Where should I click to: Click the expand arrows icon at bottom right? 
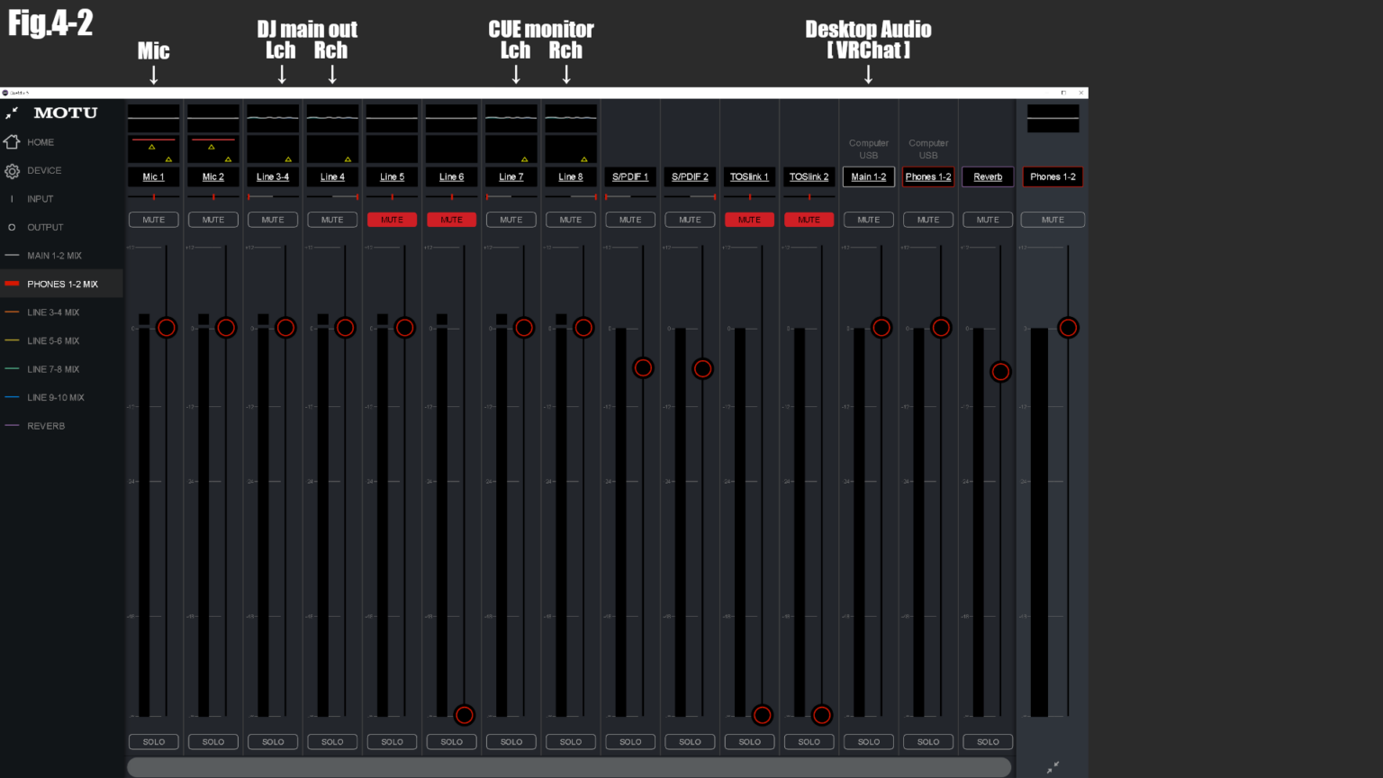click(1053, 767)
